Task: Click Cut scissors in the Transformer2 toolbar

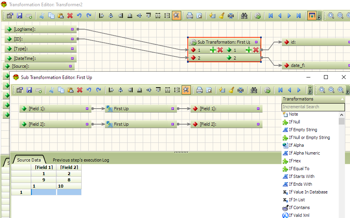Action: tap(42, 16)
